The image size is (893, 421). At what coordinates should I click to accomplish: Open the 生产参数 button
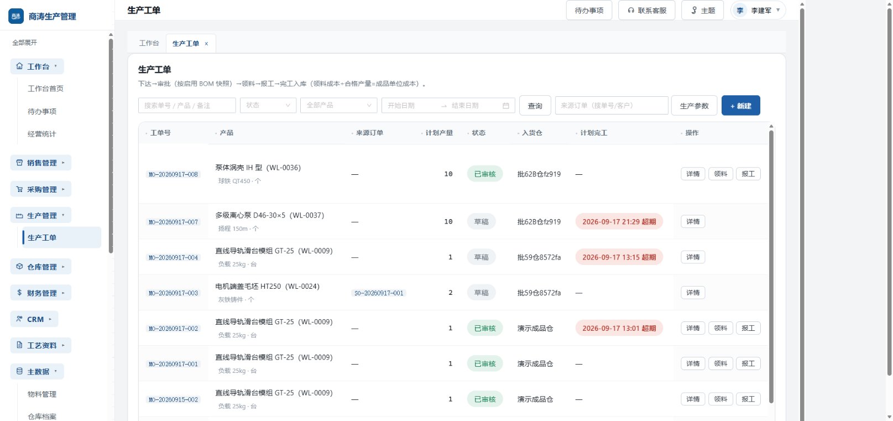click(x=694, y=106)
